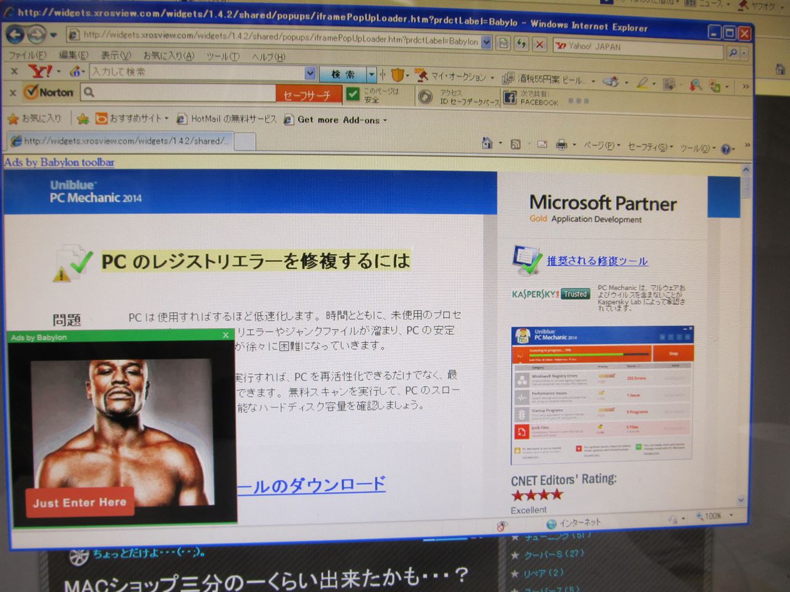Click the Print icon

click(x=562, y=146)
